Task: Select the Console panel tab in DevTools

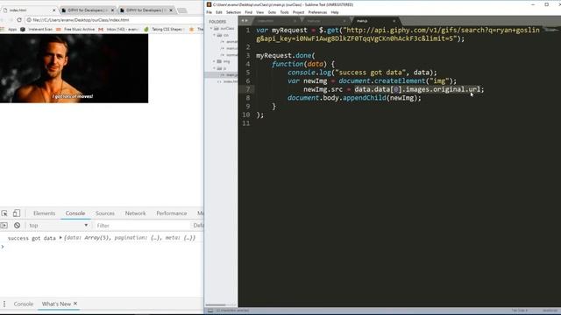Action: (x=75, y=213)
